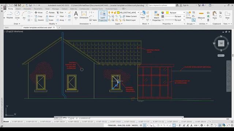
Task: Open the Manage ribbon tab
Action: 56,9
